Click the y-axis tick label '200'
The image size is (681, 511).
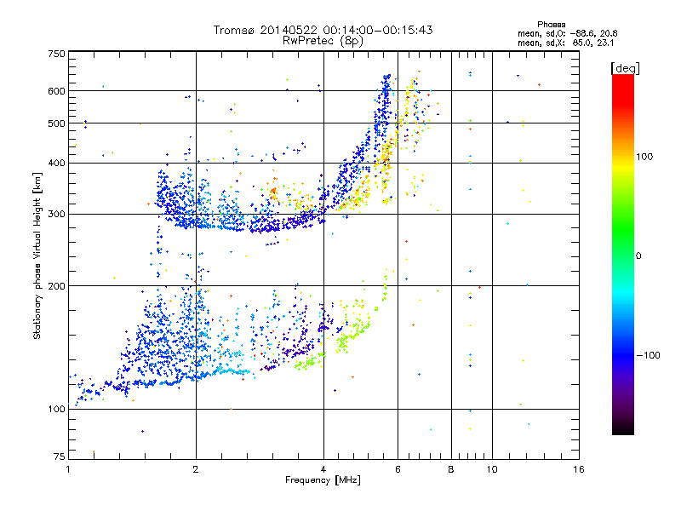click(56, 286)
